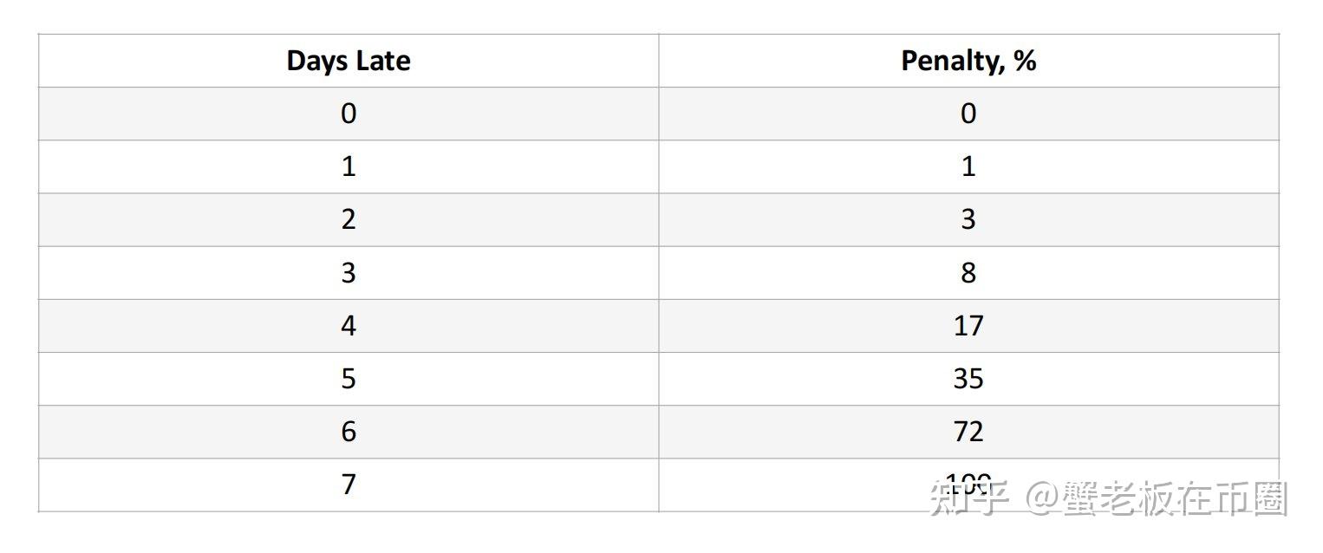Select the Penalty cell showing 1
Image resolution: width=1323 pixels, height=553 pixels.
[x=968, y=166]
